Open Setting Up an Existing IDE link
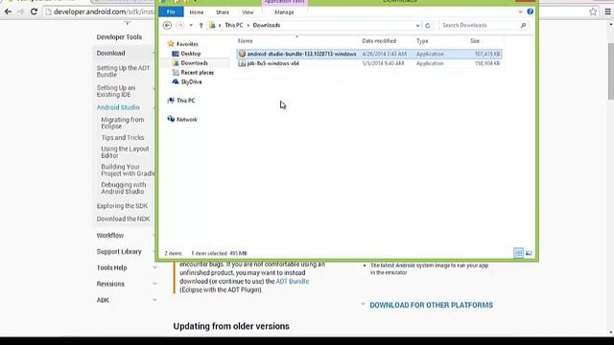614x345 pixels. [x=116, y=91]
